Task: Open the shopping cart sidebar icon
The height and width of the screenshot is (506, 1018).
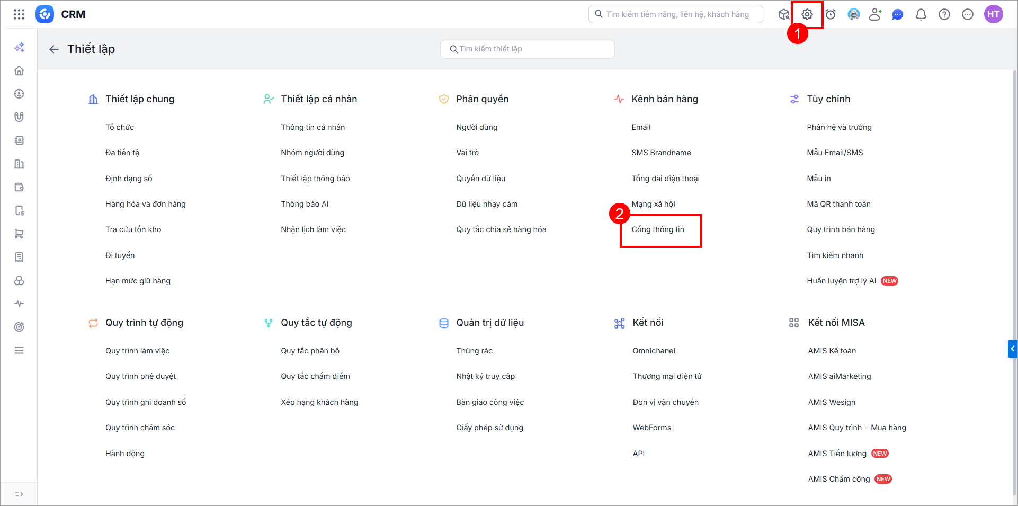Action: tap(19, 234)
